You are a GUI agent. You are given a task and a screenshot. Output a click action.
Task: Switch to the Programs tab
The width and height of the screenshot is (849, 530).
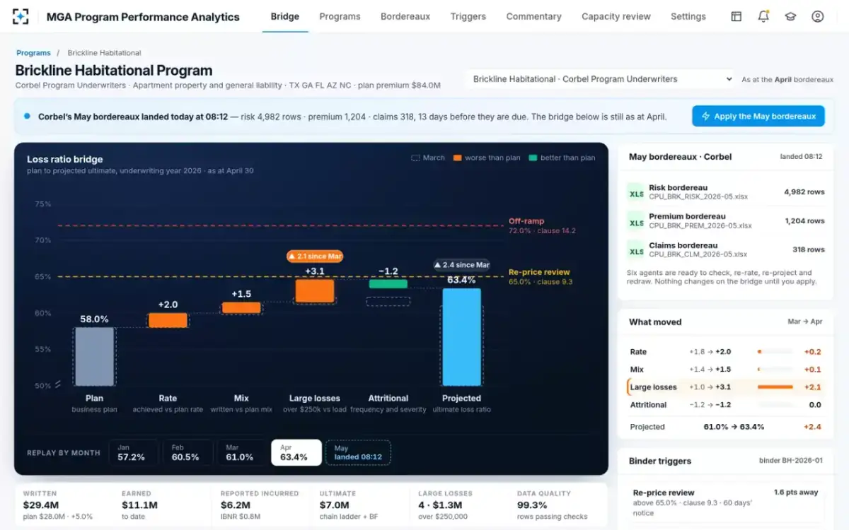point(340,16)
